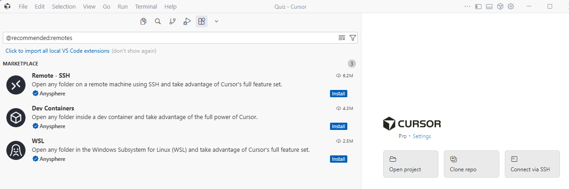This screenshot has height=189, width=569.
Task: Open the Run and Debug view icon
Action: tap(187, 21)
